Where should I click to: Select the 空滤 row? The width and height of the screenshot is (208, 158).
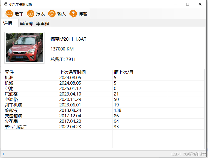(x=104, y=88)
